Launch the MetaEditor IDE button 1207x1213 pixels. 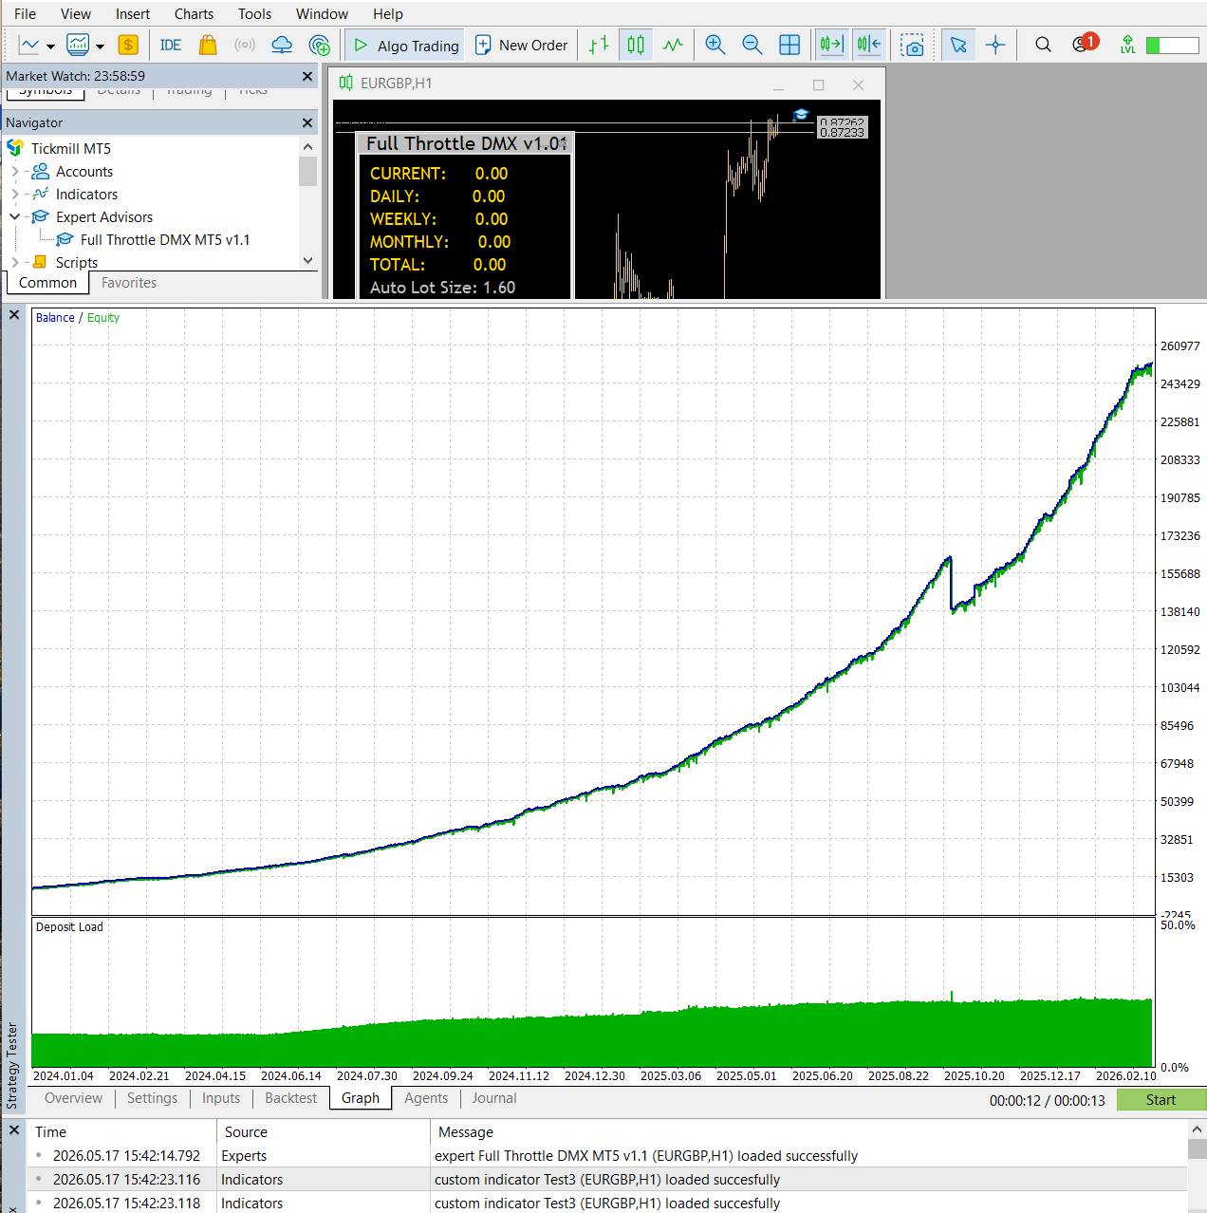171,45
